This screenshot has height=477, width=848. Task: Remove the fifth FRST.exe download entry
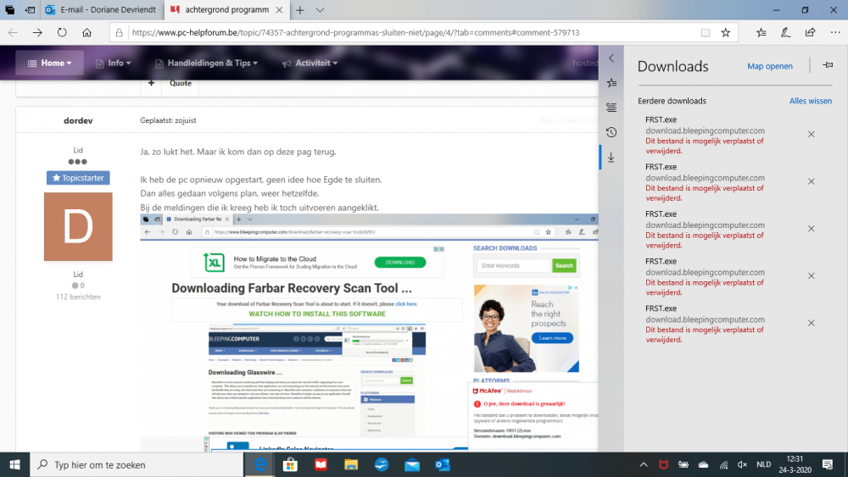tap(812, 323)
